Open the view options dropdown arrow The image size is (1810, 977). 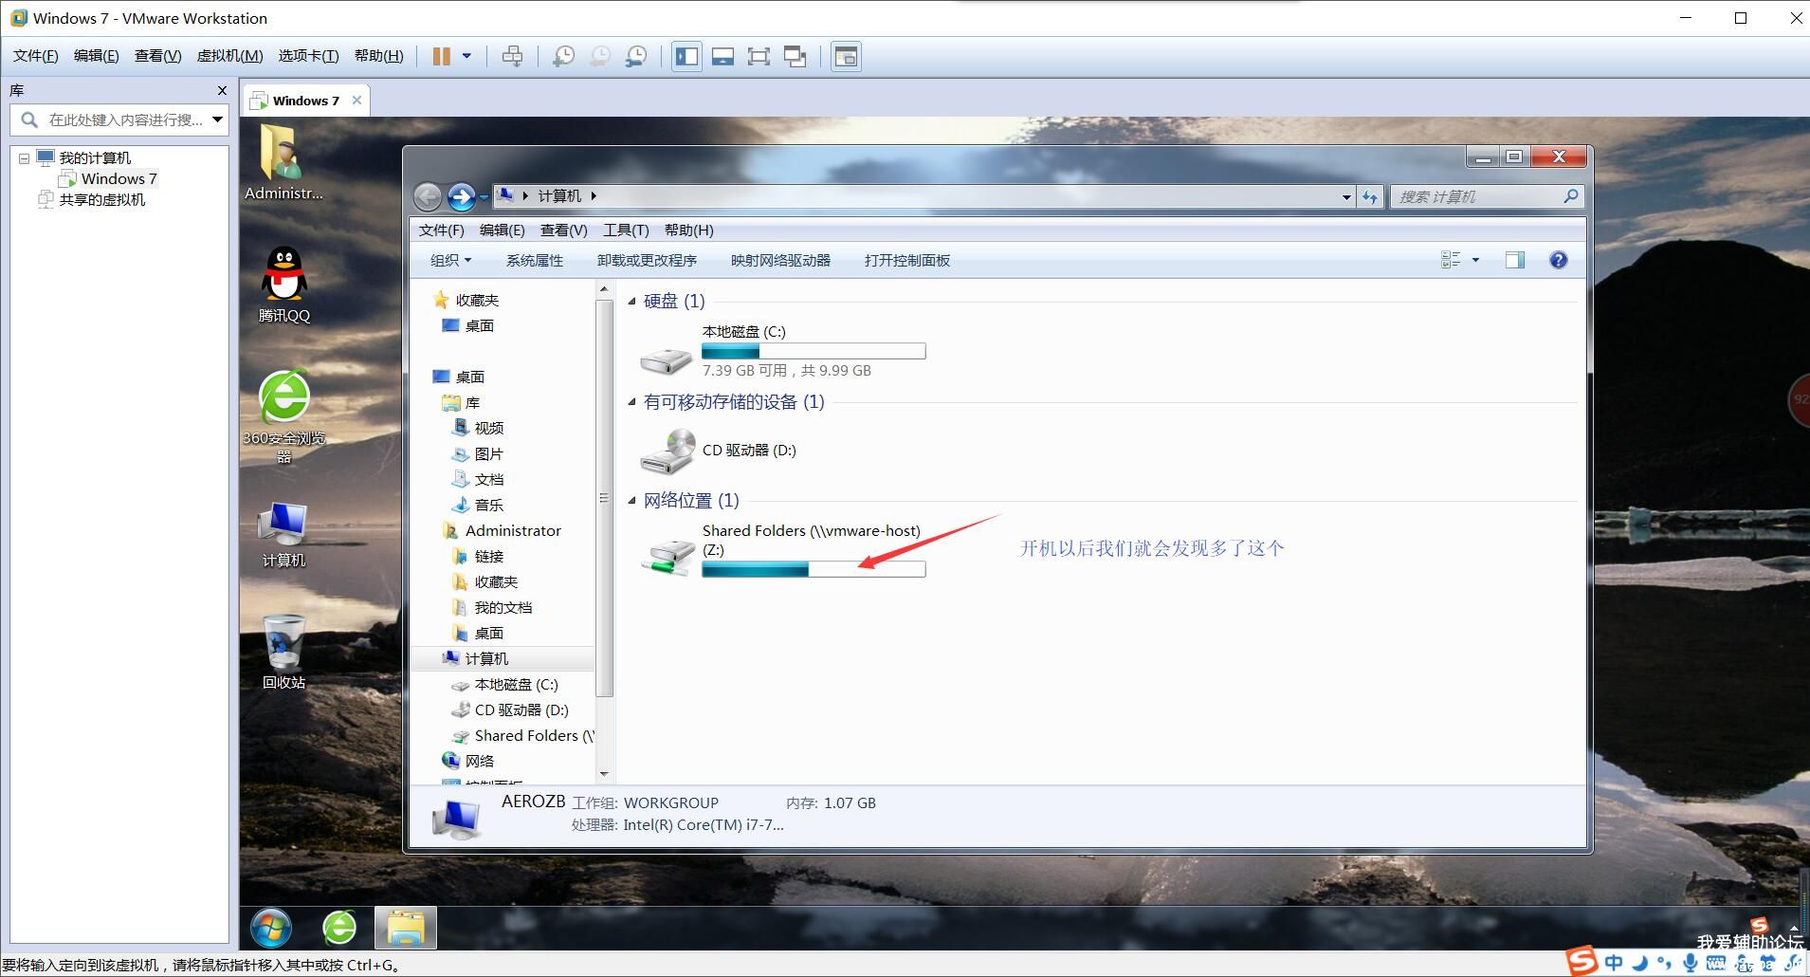point(1475,260)
